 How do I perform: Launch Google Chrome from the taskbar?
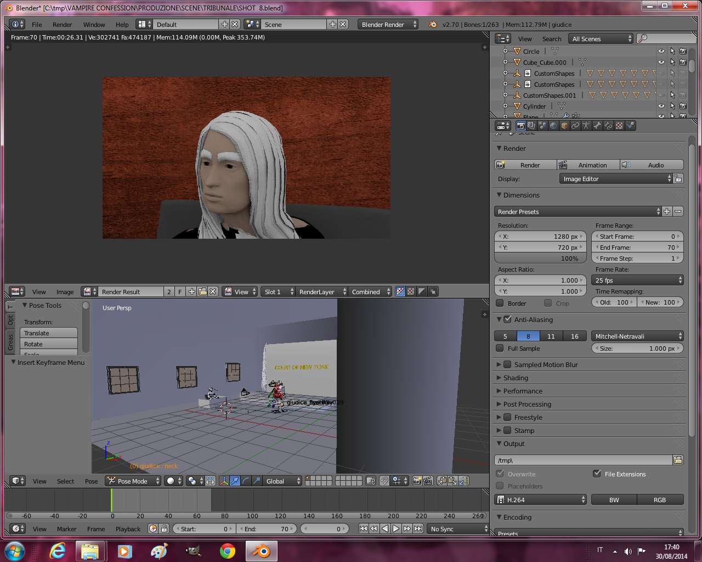pos(228,550)
